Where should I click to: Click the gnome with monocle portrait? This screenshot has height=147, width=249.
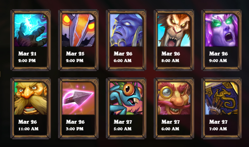coord(174,98)
